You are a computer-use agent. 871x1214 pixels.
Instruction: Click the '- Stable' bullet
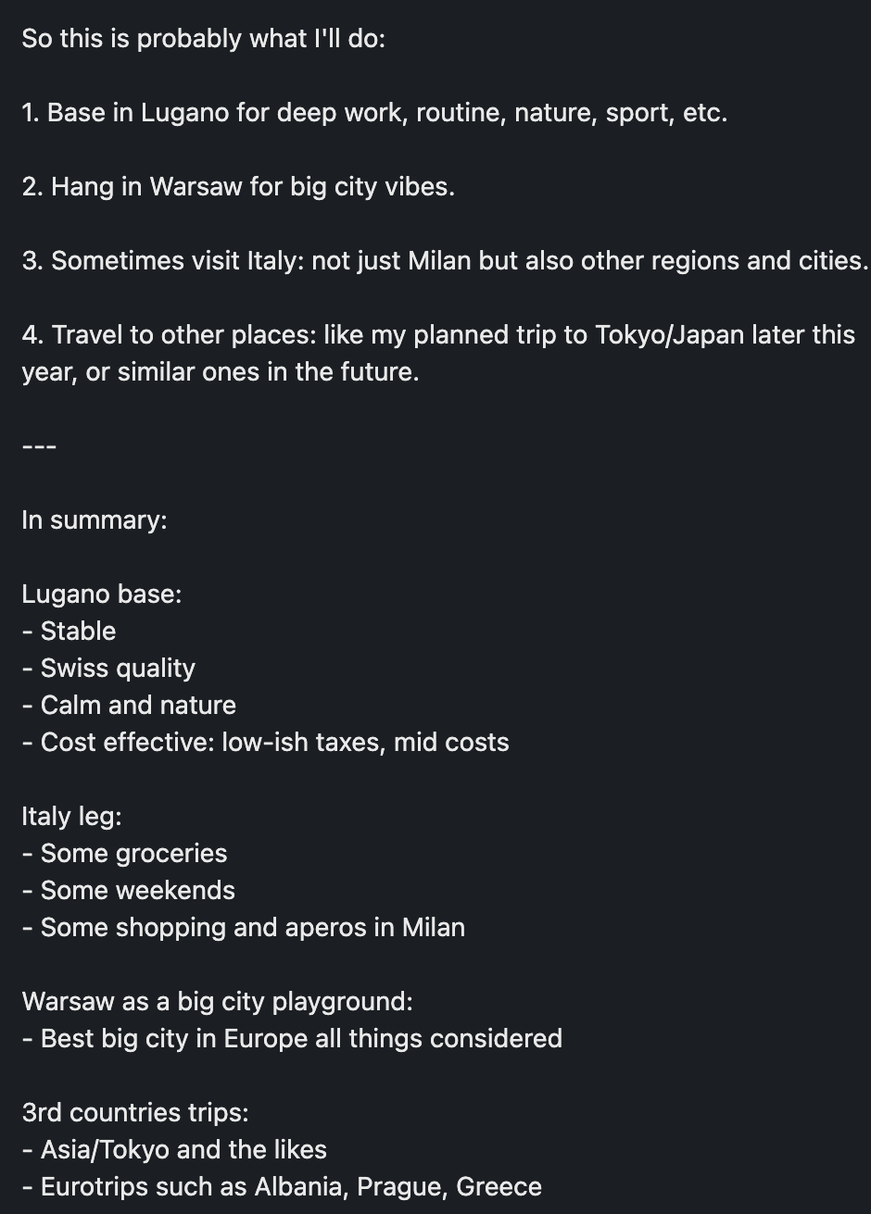point(69,632)
